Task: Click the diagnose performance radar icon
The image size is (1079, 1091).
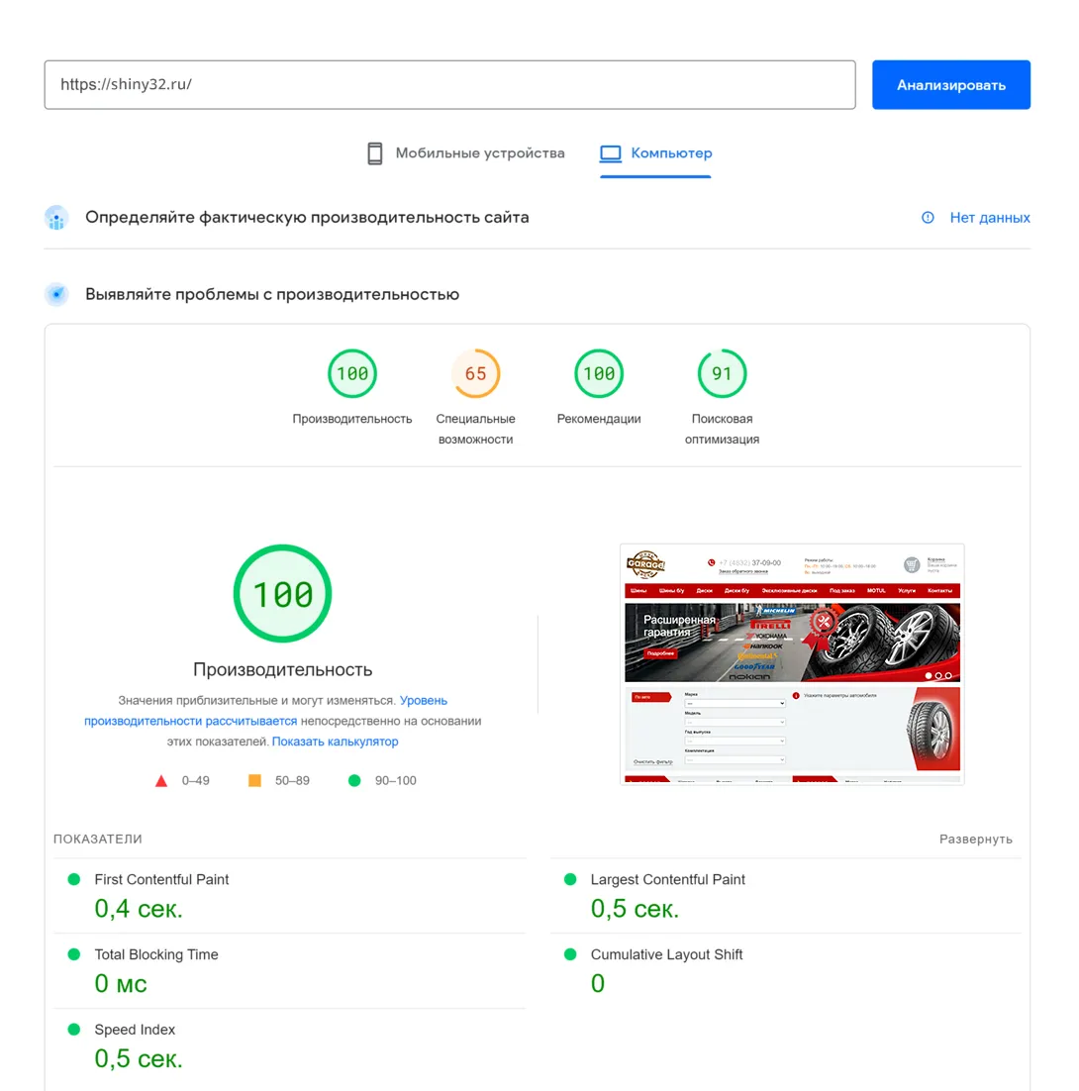Action: (x=56, y=294)
